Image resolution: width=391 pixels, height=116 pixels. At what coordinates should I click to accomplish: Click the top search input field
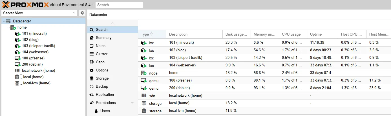119,5
